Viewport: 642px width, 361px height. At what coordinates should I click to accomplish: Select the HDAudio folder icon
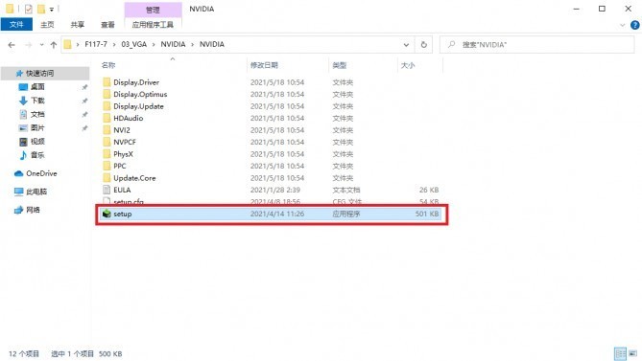pyautogui.click(x=107, y=118)
